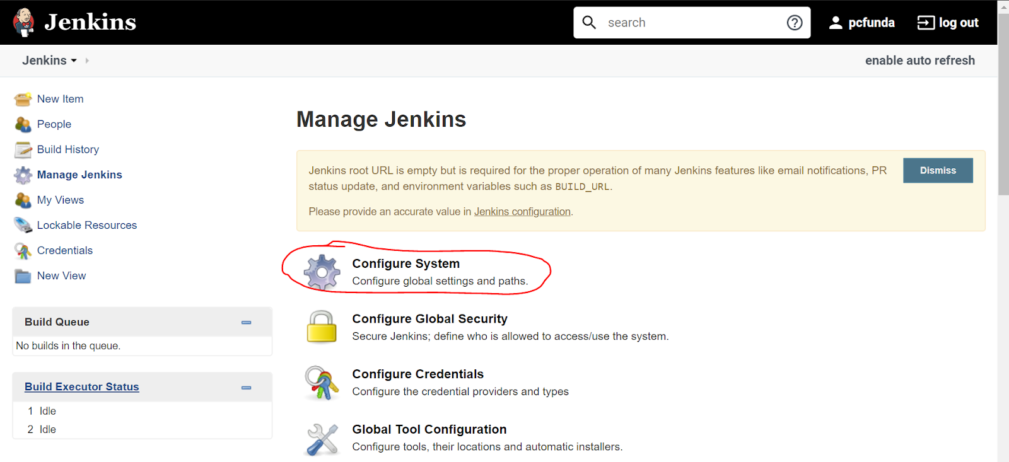Open Configure Global Security
Screen dimensions: 1009x462
(x=430, y=319)
